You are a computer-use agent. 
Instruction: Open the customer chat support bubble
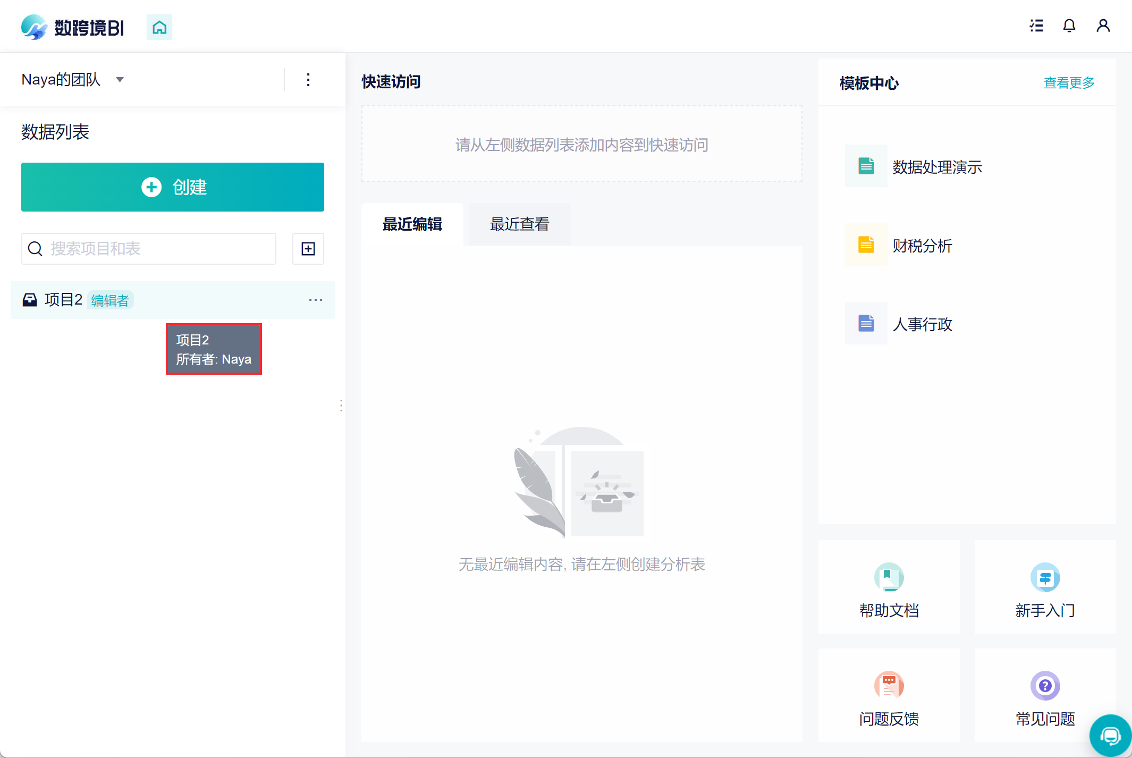point(1110,736)
